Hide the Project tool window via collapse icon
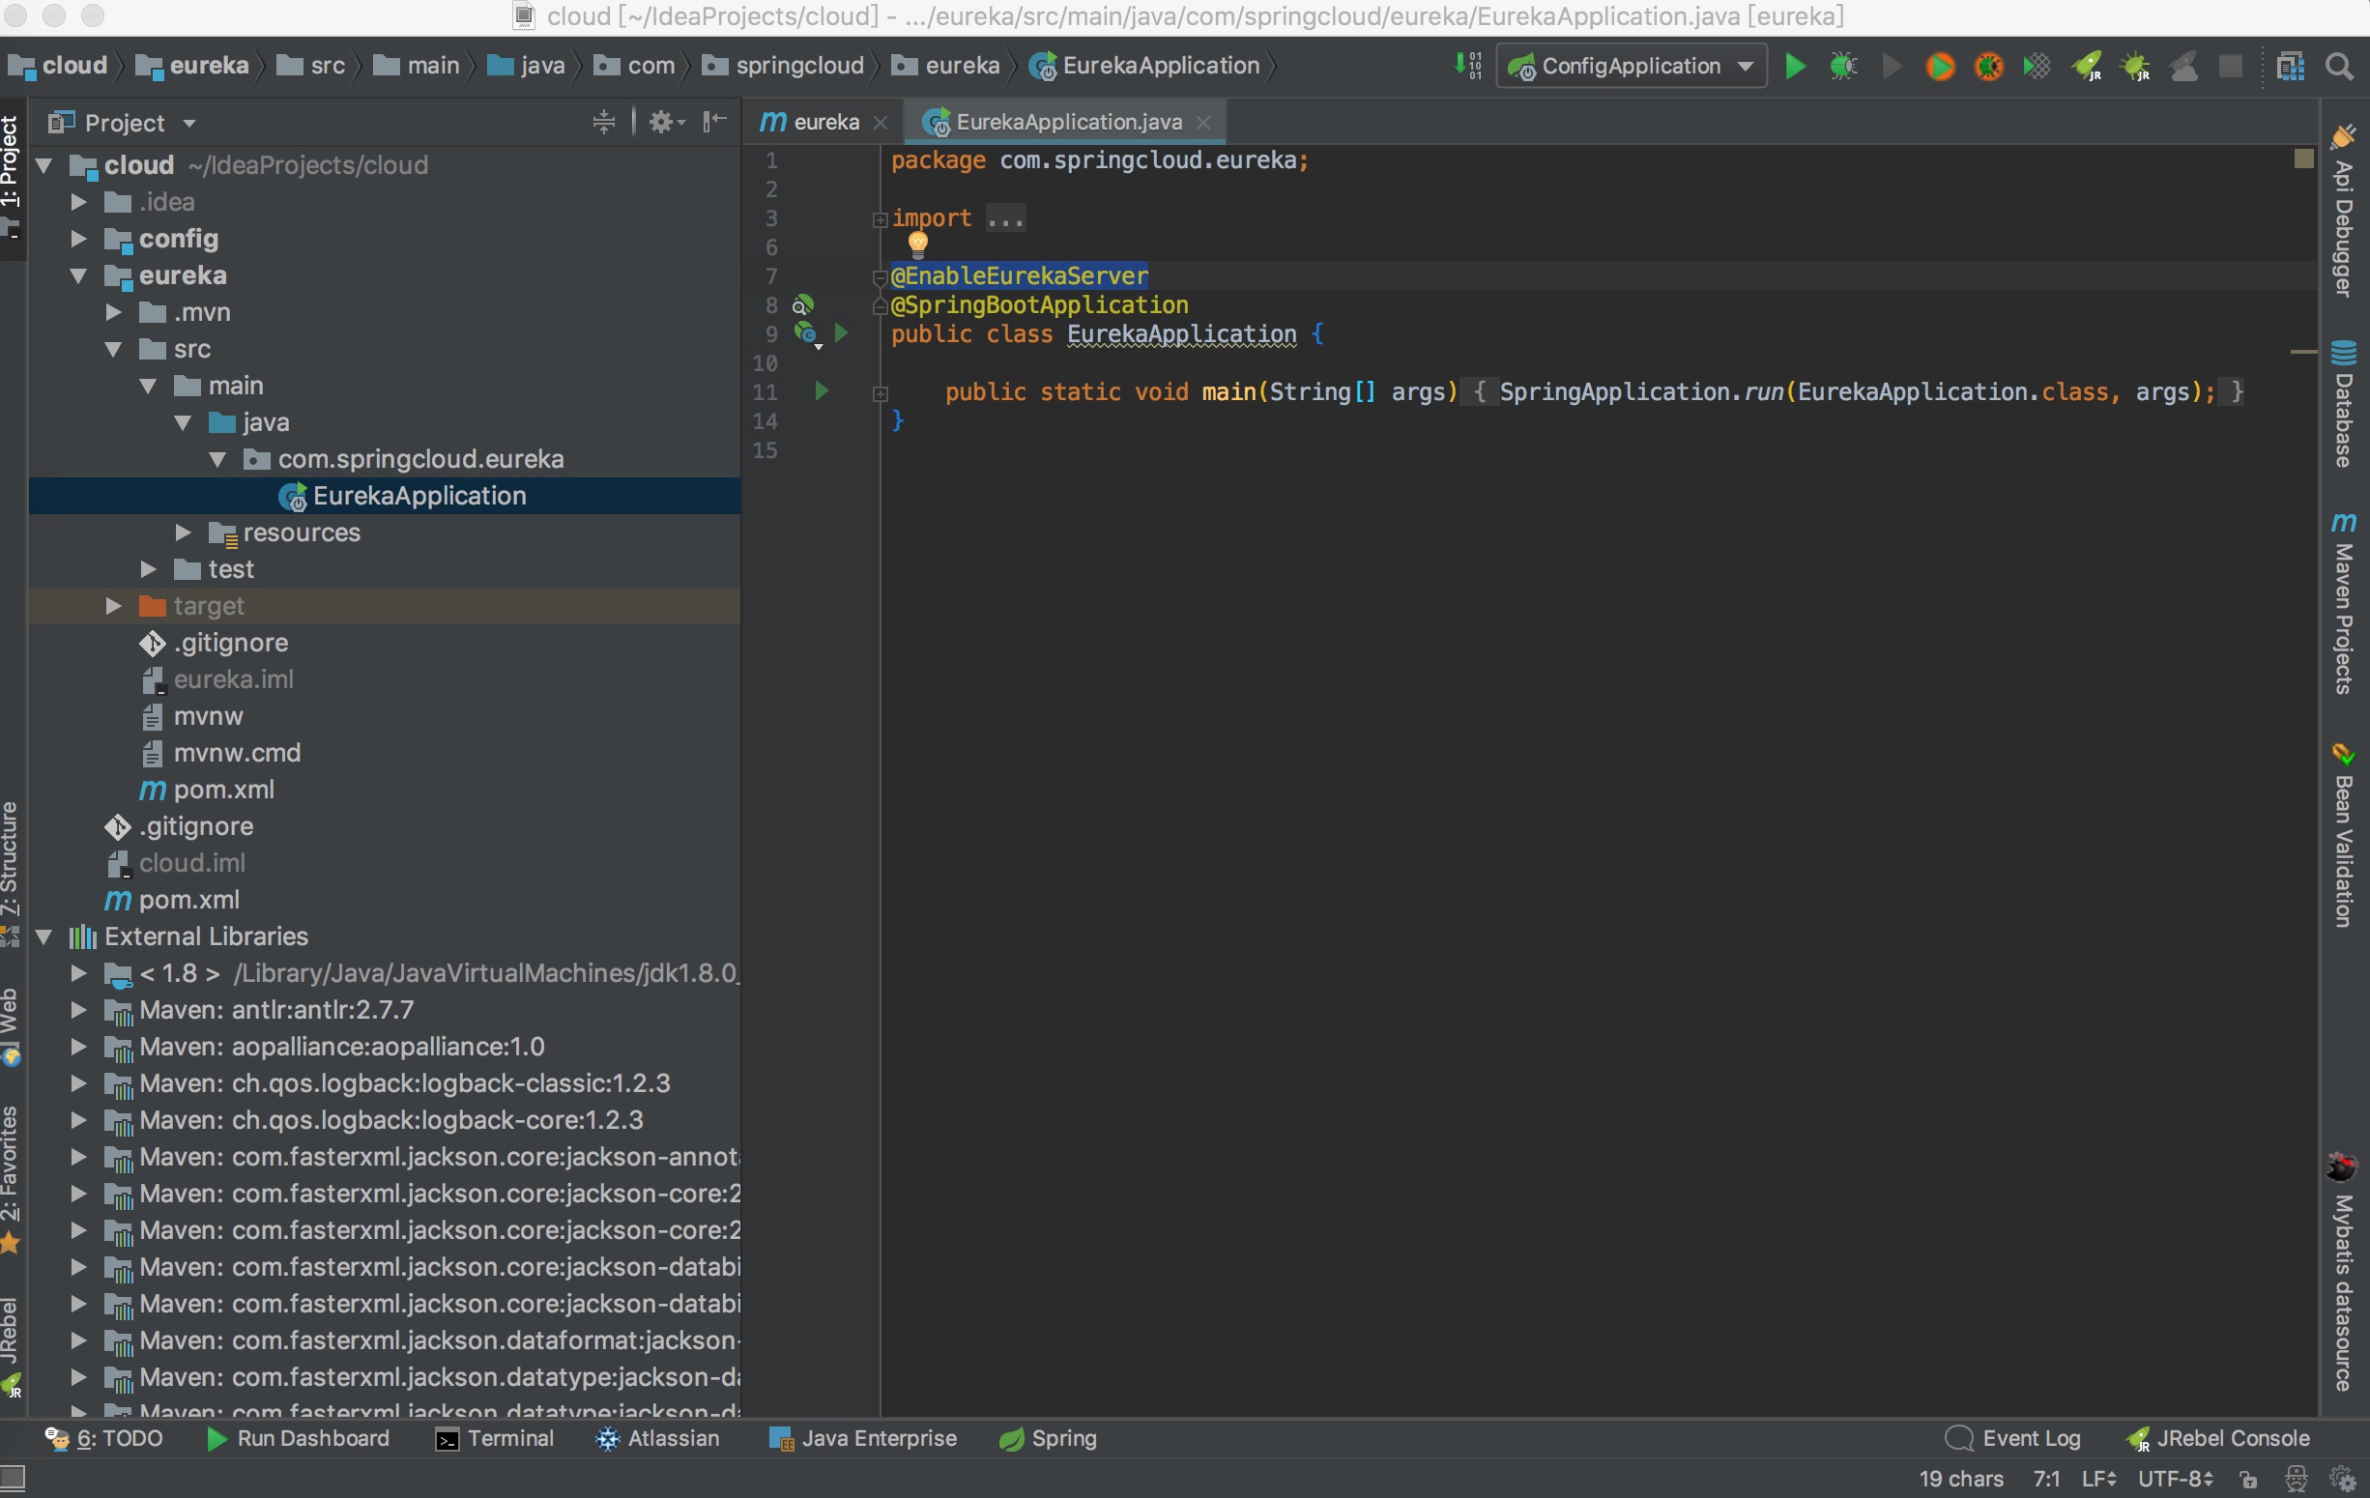The width and height of the screenshot is (2370, 1498). (714, 122)
